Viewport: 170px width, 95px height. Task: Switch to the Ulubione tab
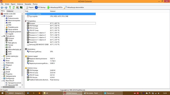[x=10, y=11]
